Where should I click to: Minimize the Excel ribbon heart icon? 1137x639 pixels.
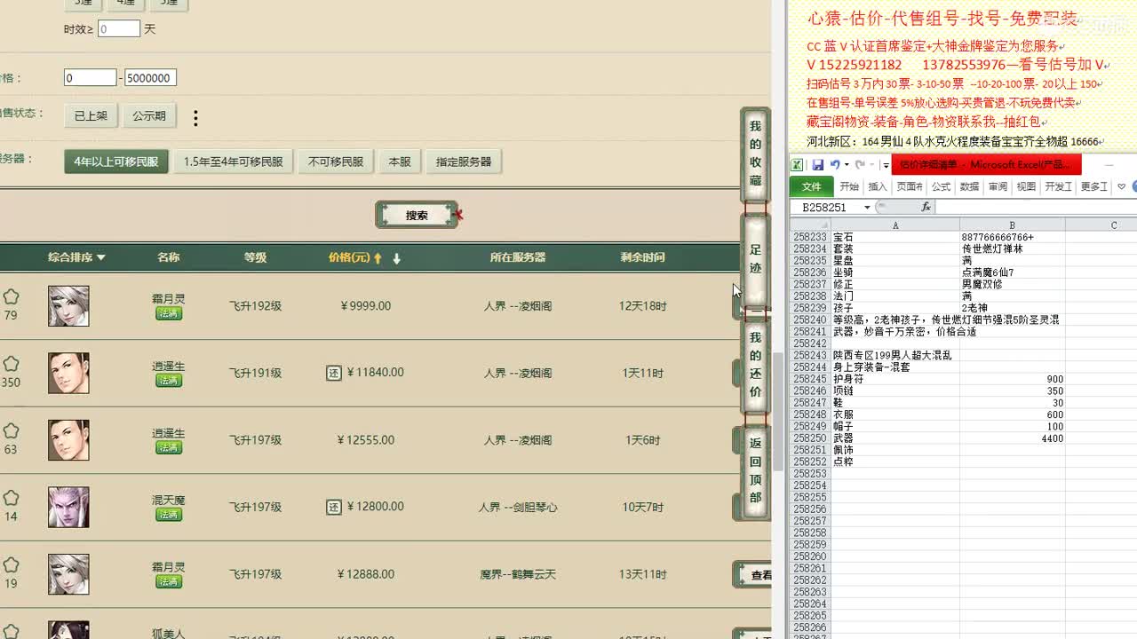click(x=1122, y=186)
